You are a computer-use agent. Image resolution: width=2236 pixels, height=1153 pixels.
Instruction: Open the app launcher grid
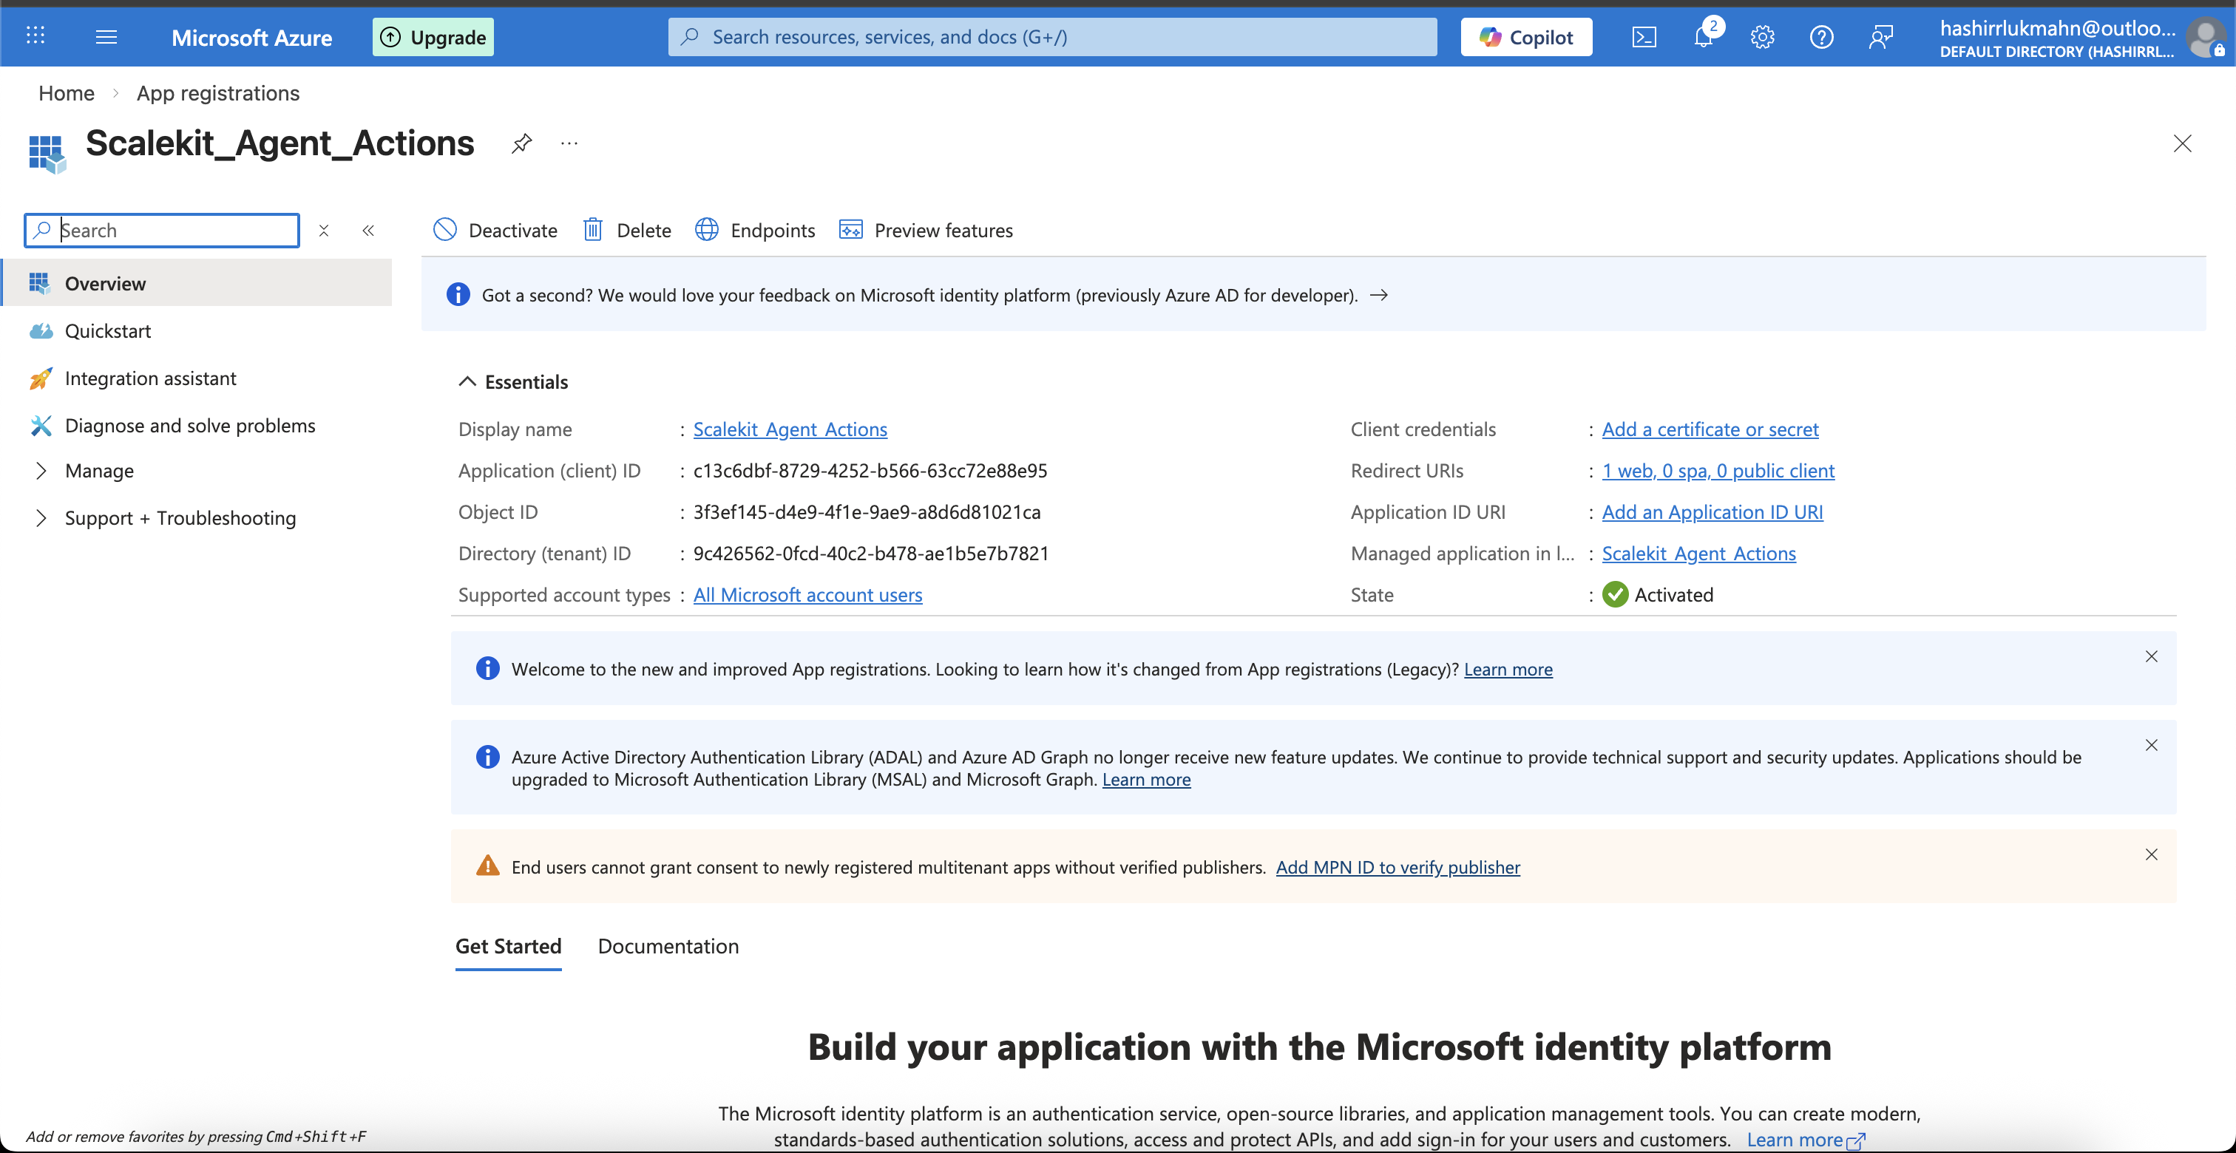pos(35,36)
